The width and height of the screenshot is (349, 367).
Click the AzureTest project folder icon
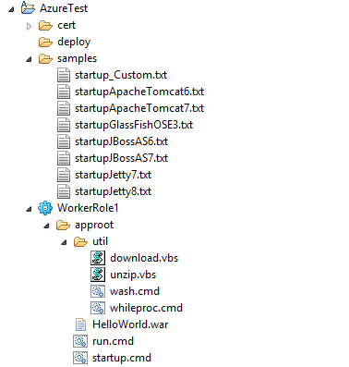click(x=28, y=7)
